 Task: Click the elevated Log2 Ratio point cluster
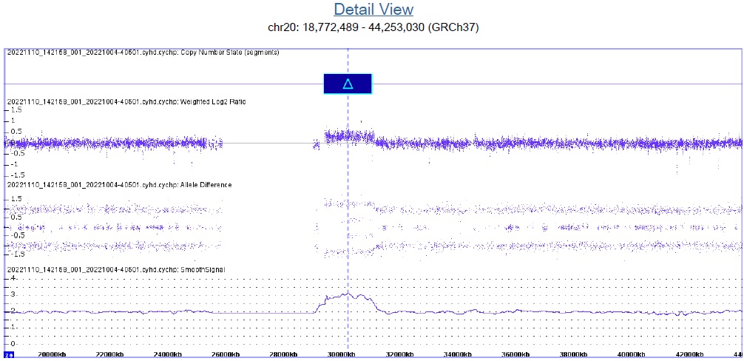click(348, 135)
